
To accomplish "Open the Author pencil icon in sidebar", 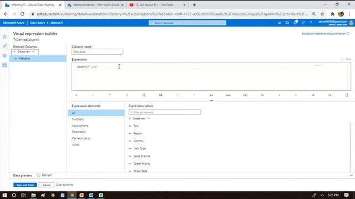I will (4, 46).
